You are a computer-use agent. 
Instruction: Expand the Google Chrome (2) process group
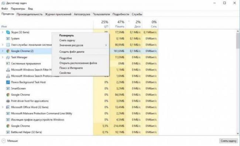[x=3, y=51]
